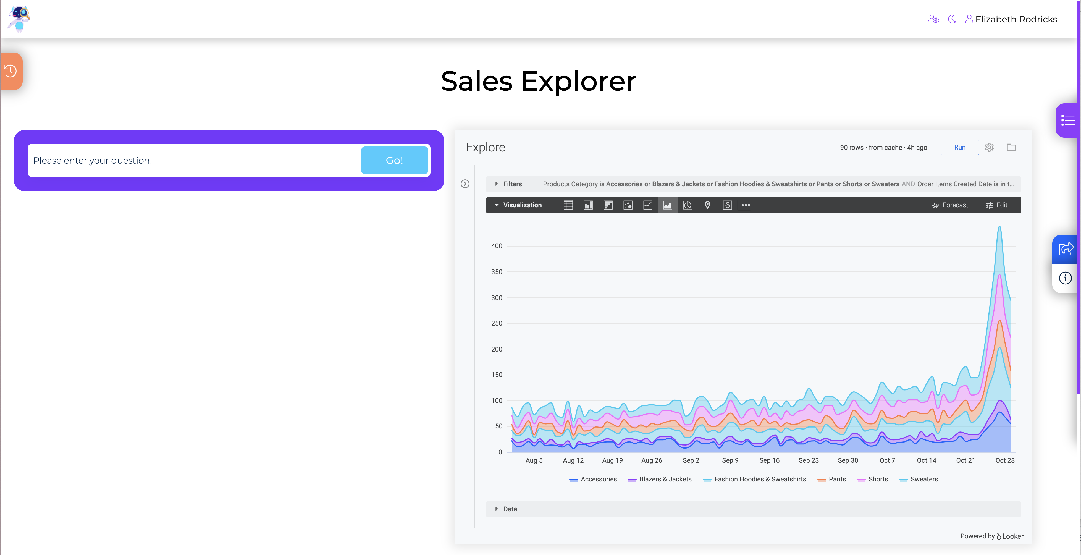1081x555 pixels.
Task: Select the Table visualization icon
Action: pos(568,205)
